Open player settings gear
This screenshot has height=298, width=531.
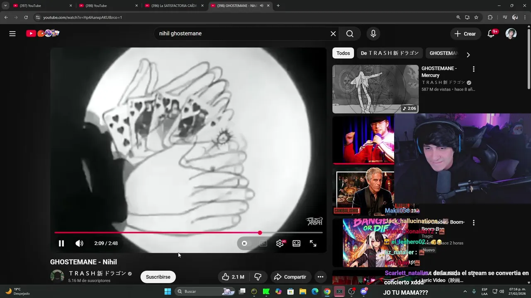click(x=280, y=243)
